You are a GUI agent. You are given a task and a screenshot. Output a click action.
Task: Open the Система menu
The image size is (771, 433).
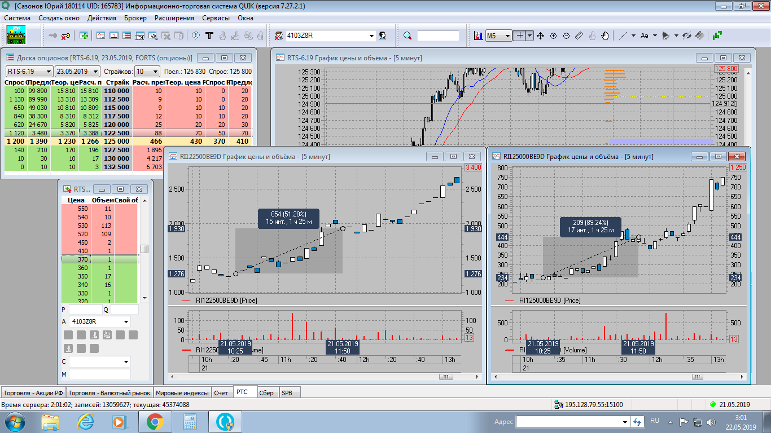click(17, 18)
